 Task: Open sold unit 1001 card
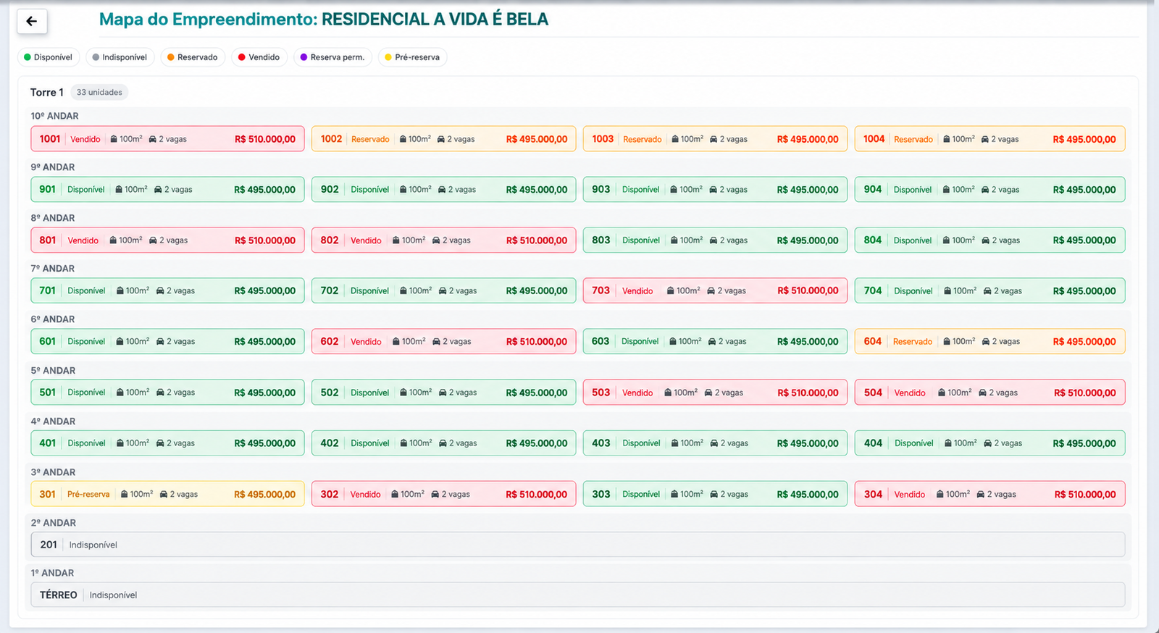167,139
